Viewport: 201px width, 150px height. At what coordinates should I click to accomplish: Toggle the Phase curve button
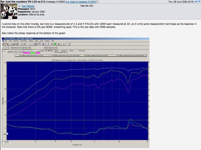[33, 51]
